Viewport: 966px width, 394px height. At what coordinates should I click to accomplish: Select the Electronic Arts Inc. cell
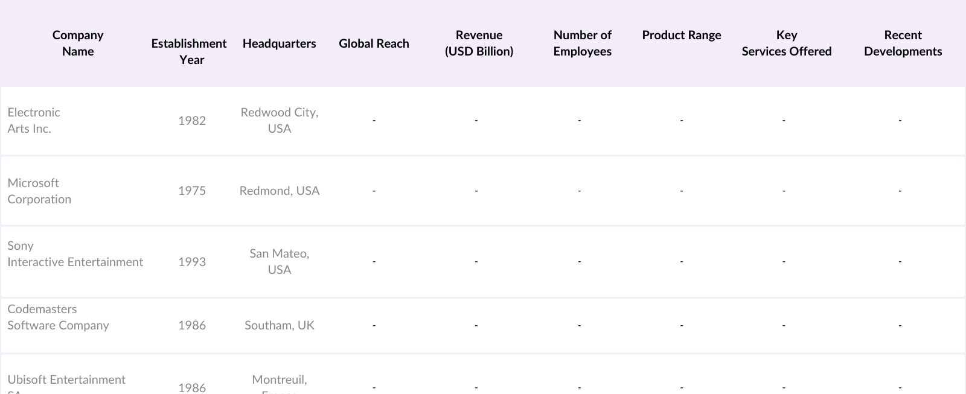coord(34,120)
